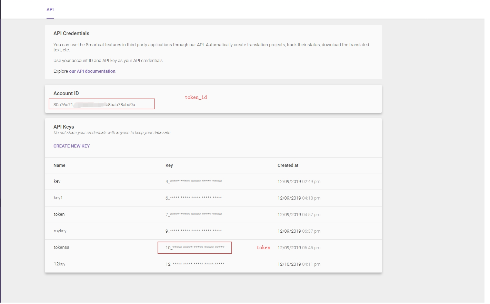Click the Name column header
Image resolution: width=490 pixels, height=304 pixels.
pos(59,165)
